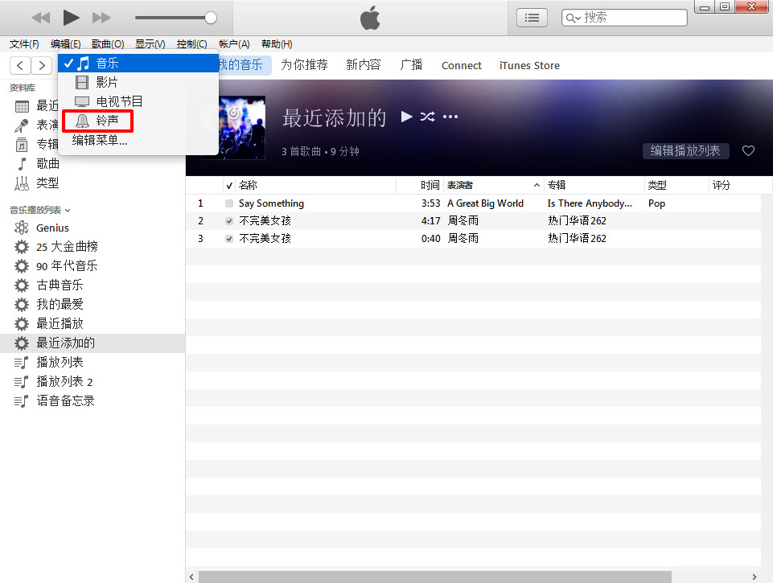
Task: Go forward with the right arrow button
Action: pos(42,65)
